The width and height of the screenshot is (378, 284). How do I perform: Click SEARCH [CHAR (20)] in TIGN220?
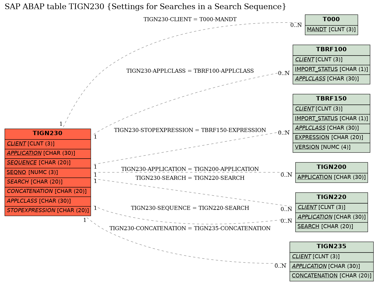pos(332,227)
